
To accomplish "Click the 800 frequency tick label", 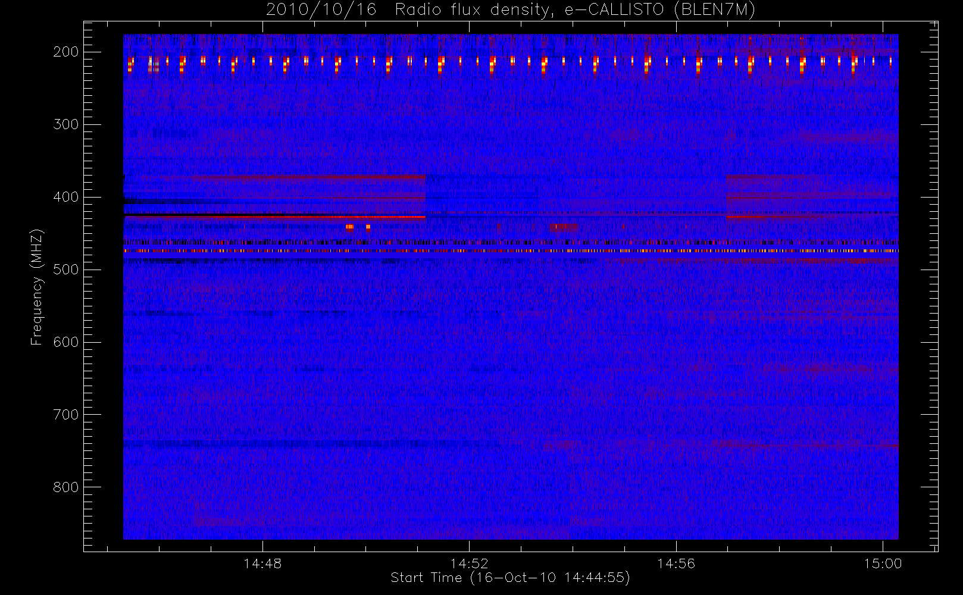I will [66, 487].
